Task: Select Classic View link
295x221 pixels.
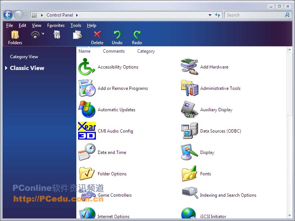Action: point(27,68)
